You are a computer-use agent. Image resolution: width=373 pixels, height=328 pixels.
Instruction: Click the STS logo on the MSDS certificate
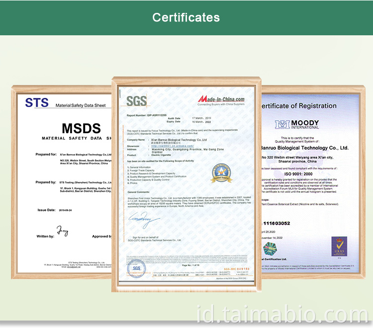tap(37, 103)
